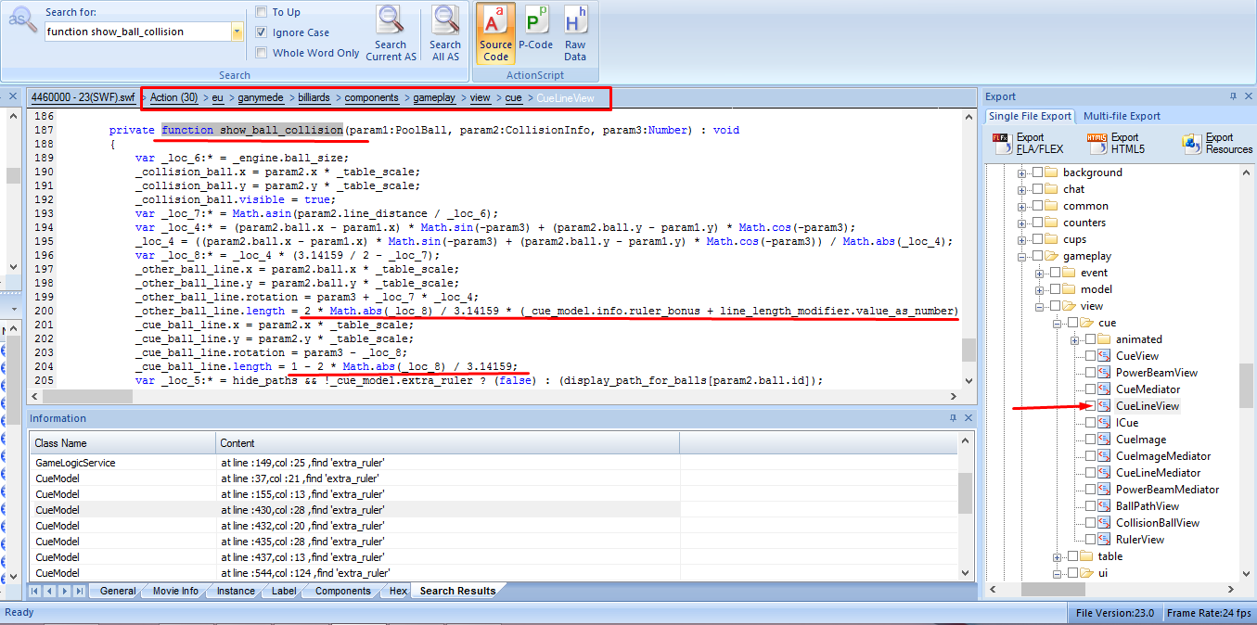Expand the cups folder node

click(x=1022, y=239)
